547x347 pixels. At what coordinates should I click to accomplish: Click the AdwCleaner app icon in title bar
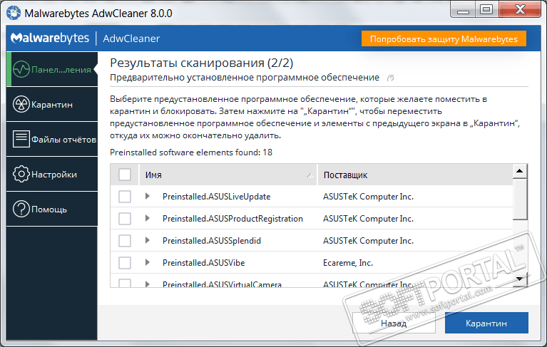click(x=14, y=13)
